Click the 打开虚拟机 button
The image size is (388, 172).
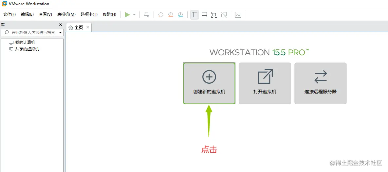(x=265, y=83)
